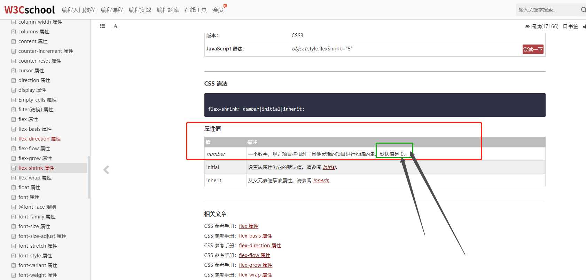
Task: Select flex 属性 in sidebar
Action: click(x=28, y=119)
